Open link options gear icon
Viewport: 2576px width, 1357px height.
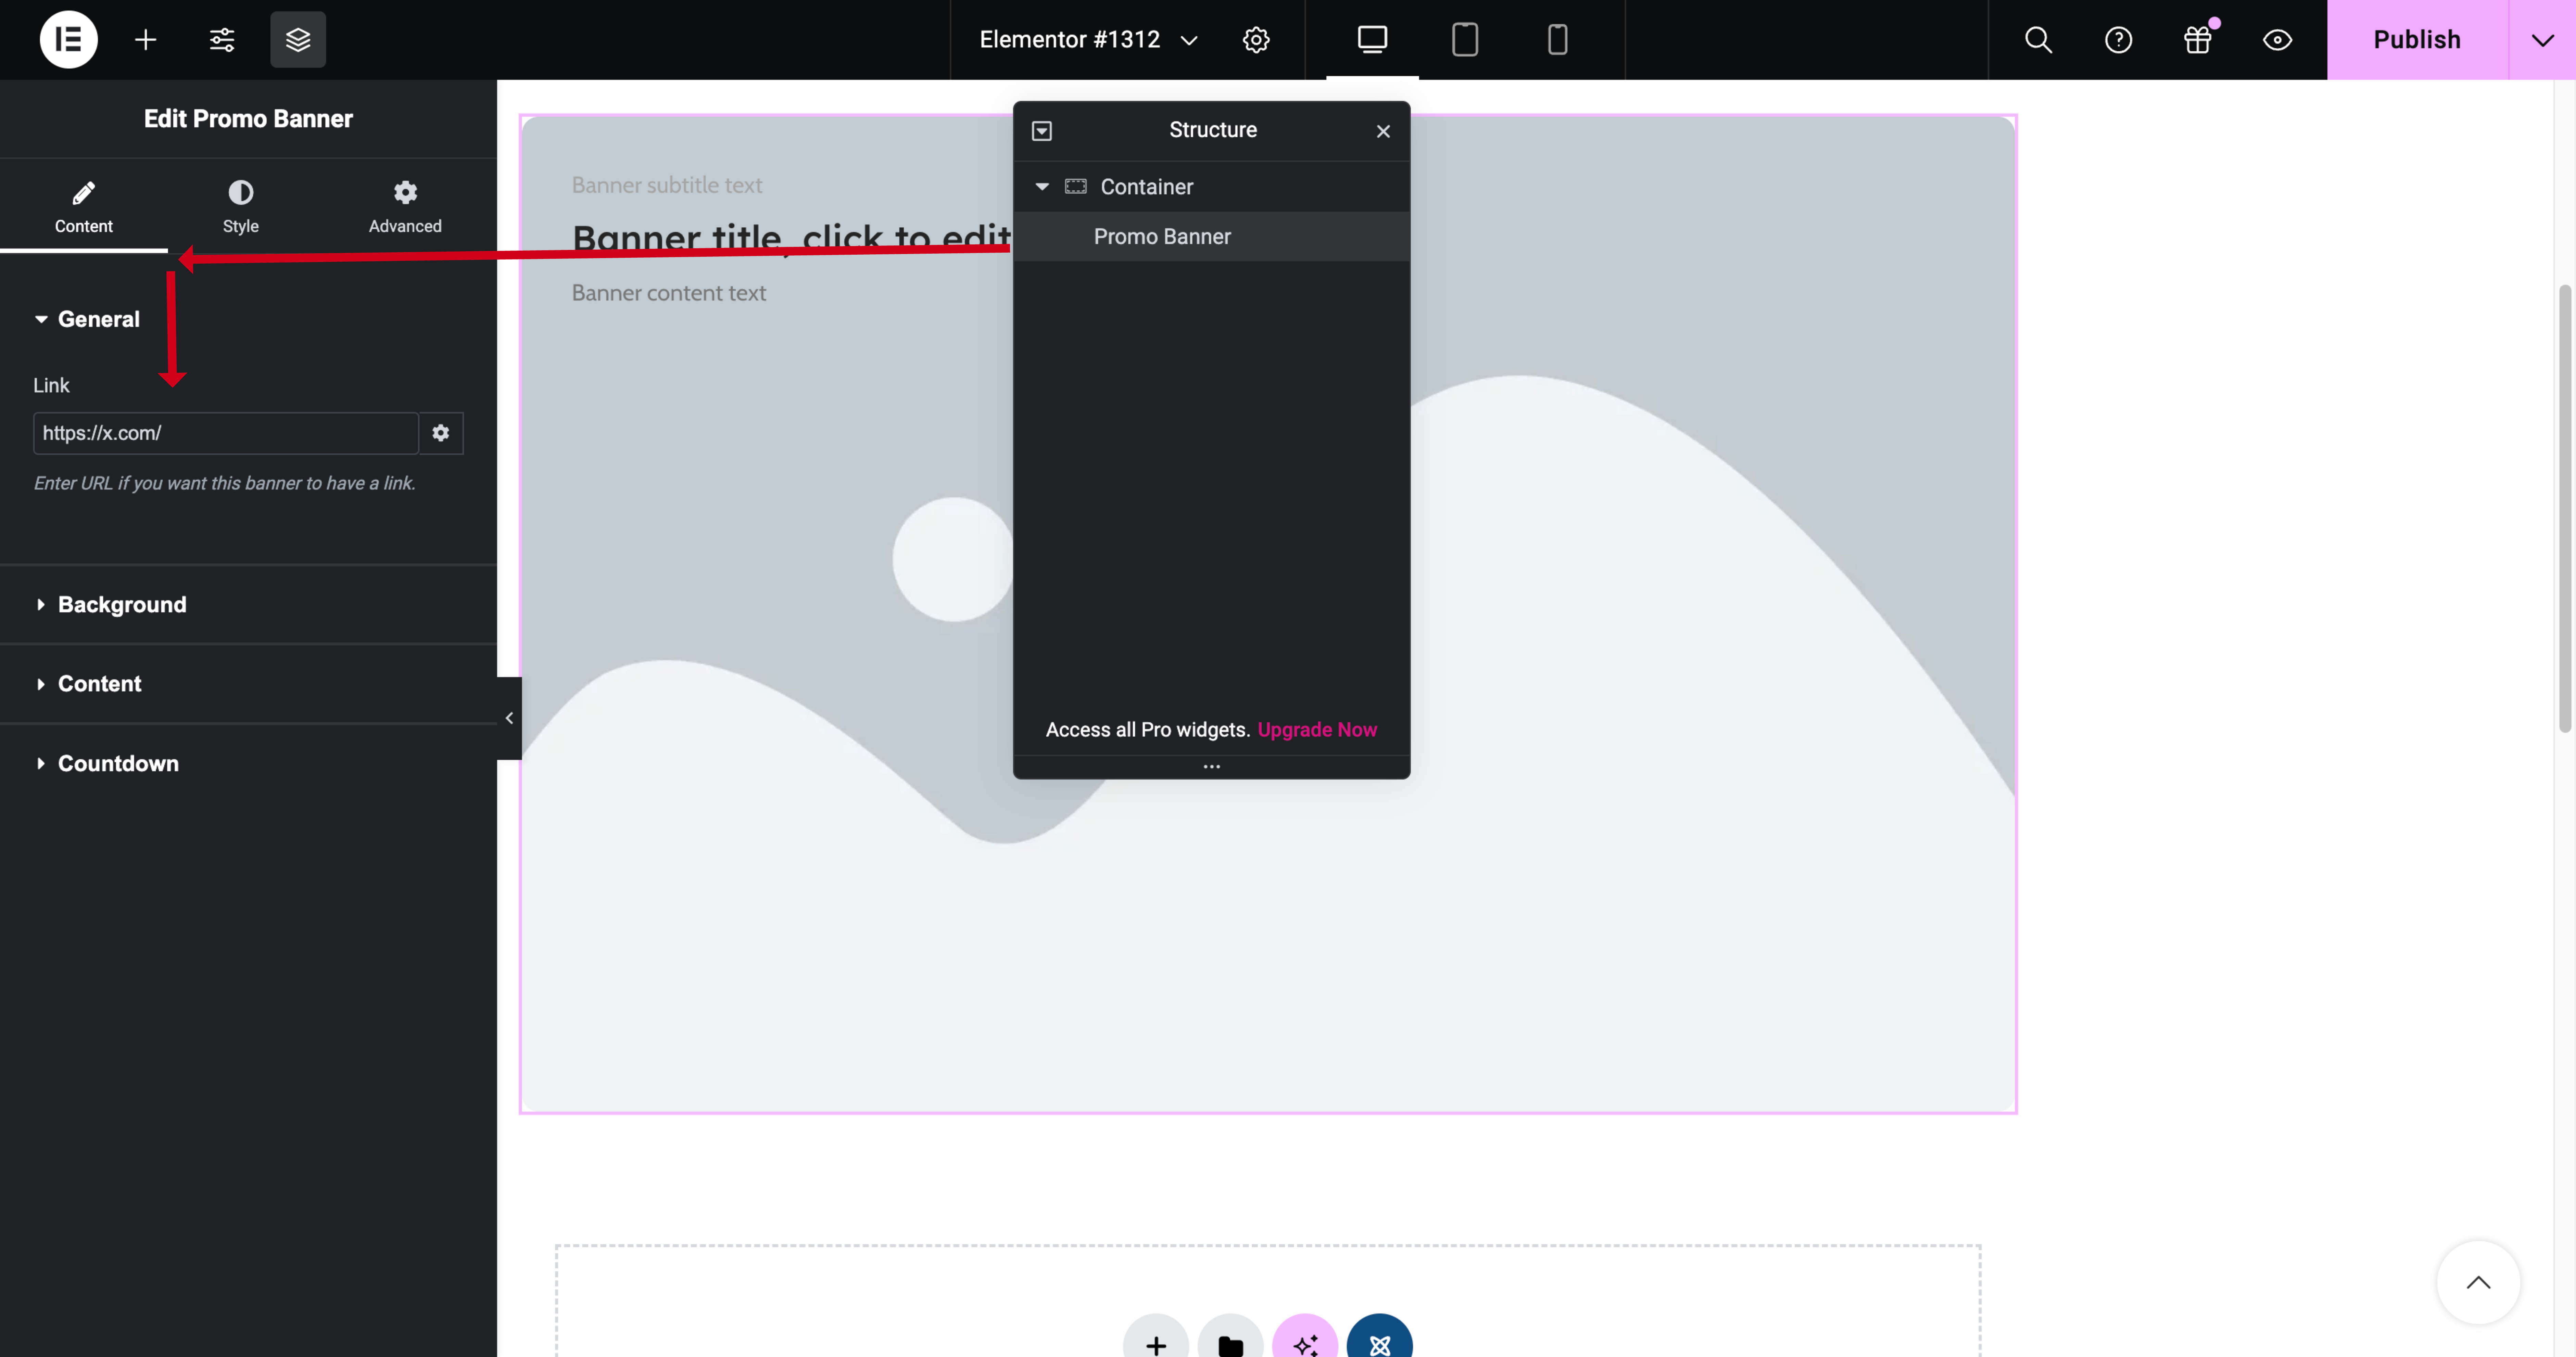coord(441,433)
